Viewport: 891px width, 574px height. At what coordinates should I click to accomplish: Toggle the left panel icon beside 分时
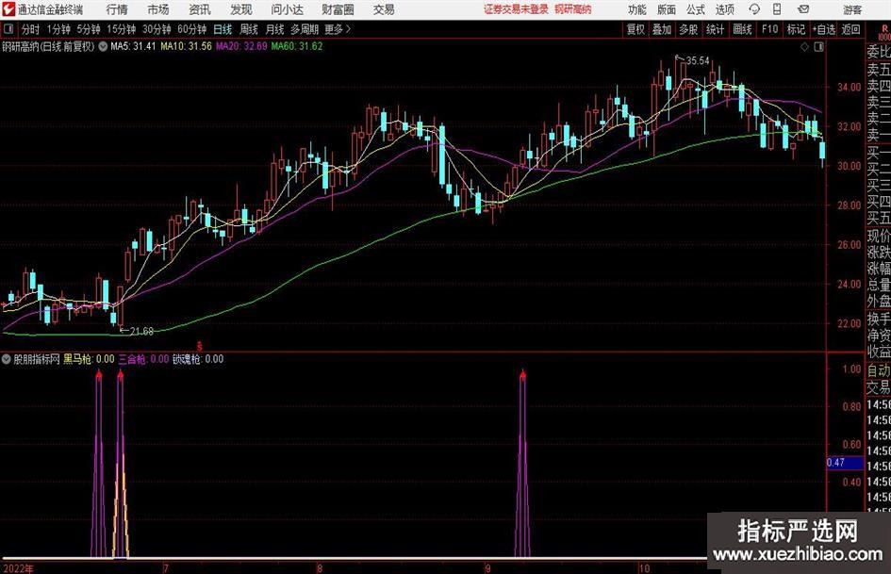click(8, 29)
